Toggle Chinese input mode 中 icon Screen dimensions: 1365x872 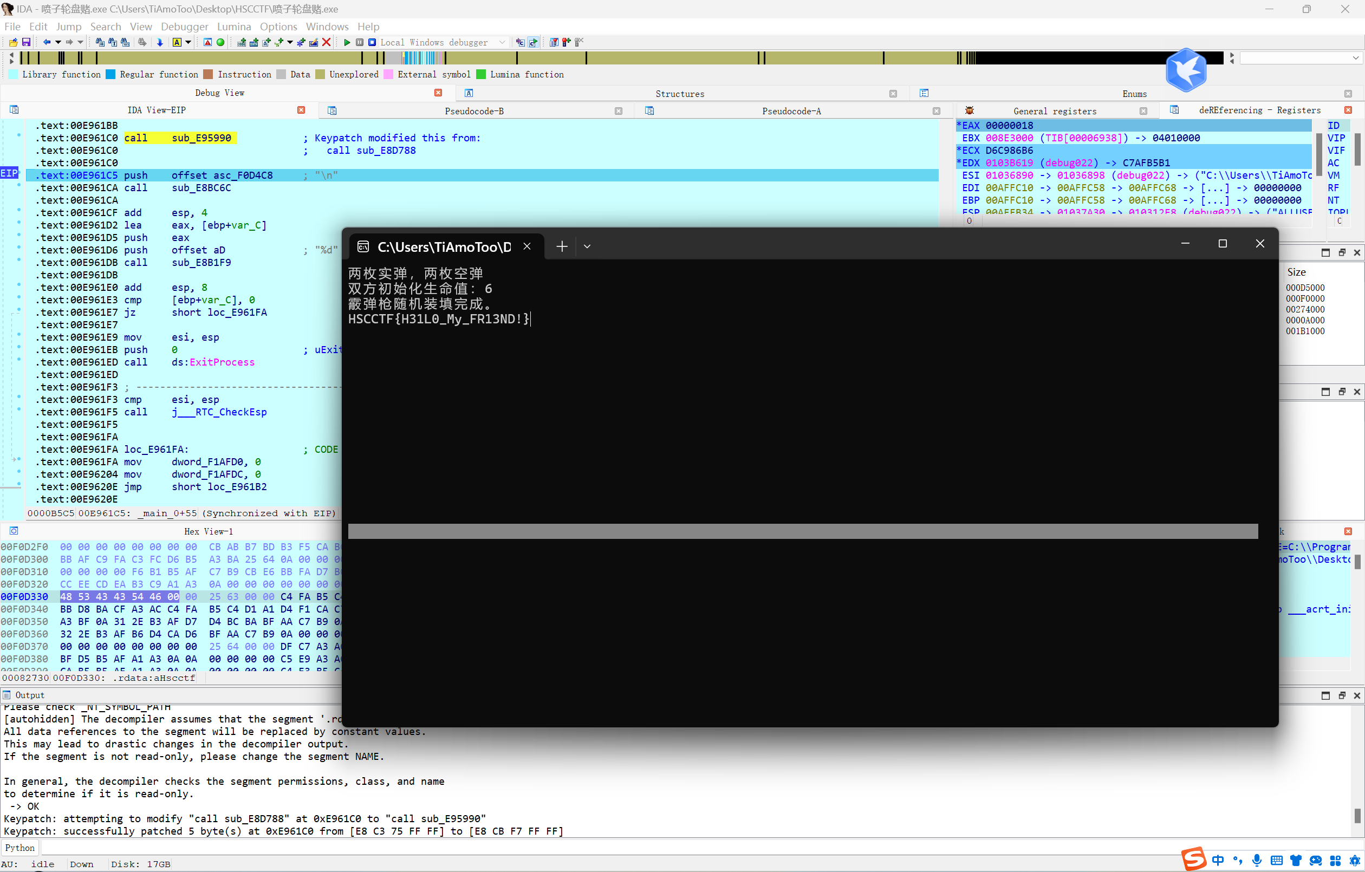1218,860
